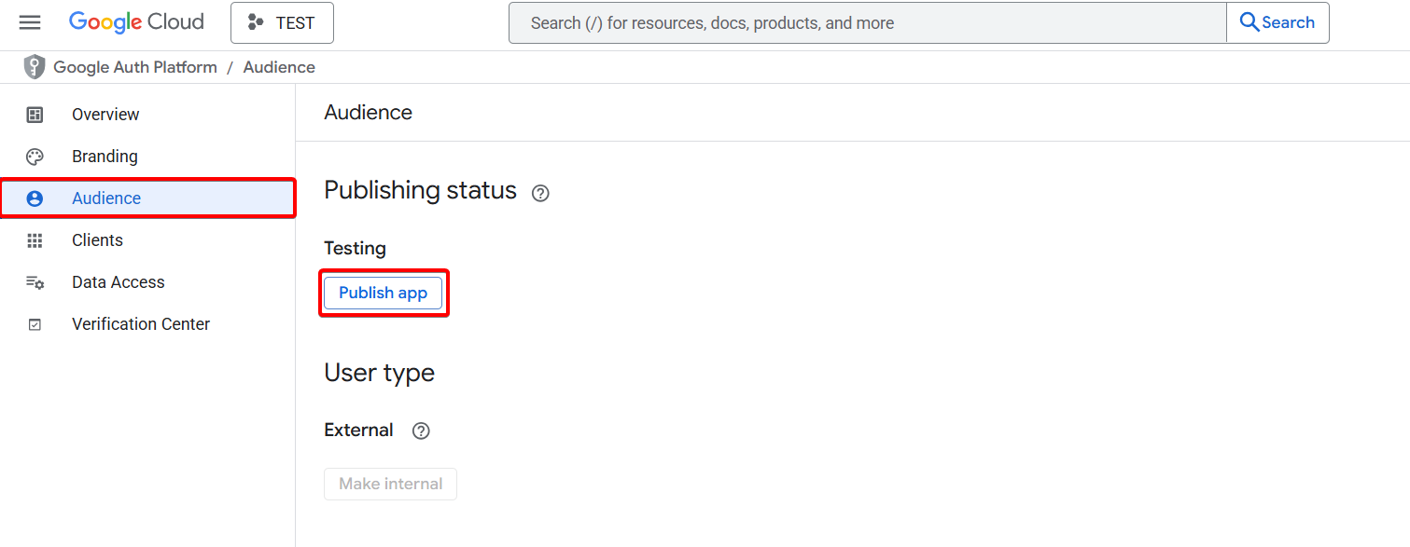
Task: Click the Overview dashboard icon
Action: [x=35, y=115]
